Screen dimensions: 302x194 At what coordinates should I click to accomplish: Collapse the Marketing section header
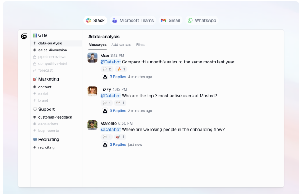(48, 79)
